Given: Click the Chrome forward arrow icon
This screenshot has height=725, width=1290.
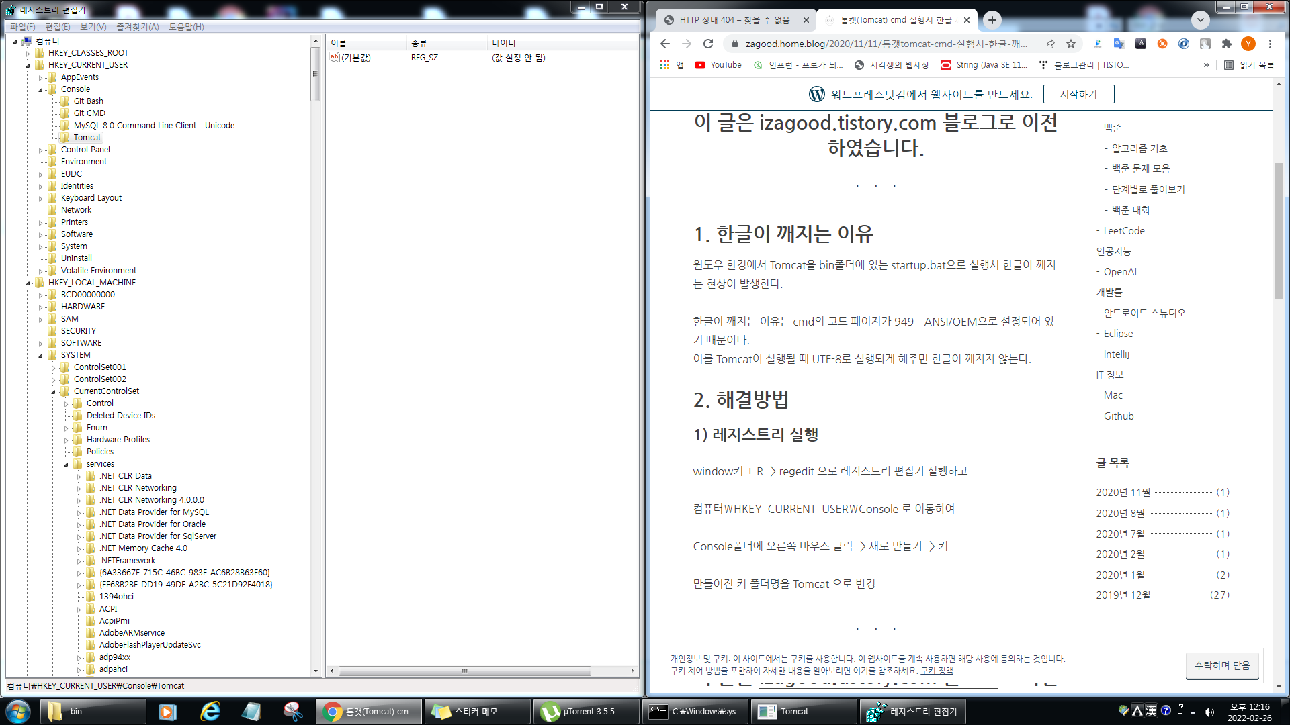Looking at the screenshot, I should pos(687,44).
